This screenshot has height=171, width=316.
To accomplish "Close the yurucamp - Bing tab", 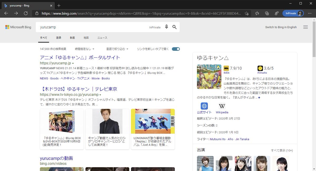I will tap(51, 5).
